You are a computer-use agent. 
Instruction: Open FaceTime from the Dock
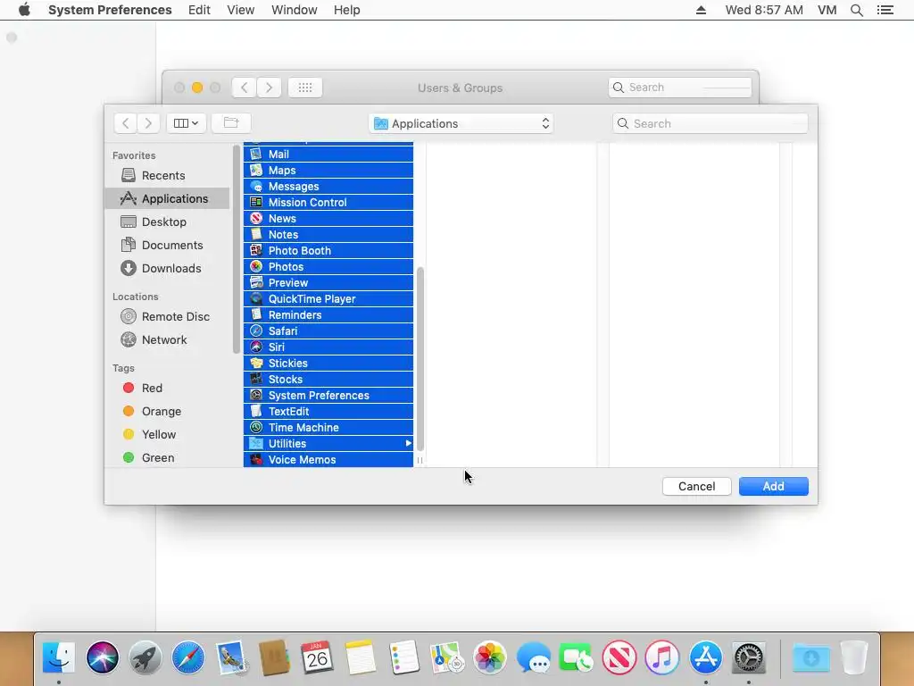(576, 657)
